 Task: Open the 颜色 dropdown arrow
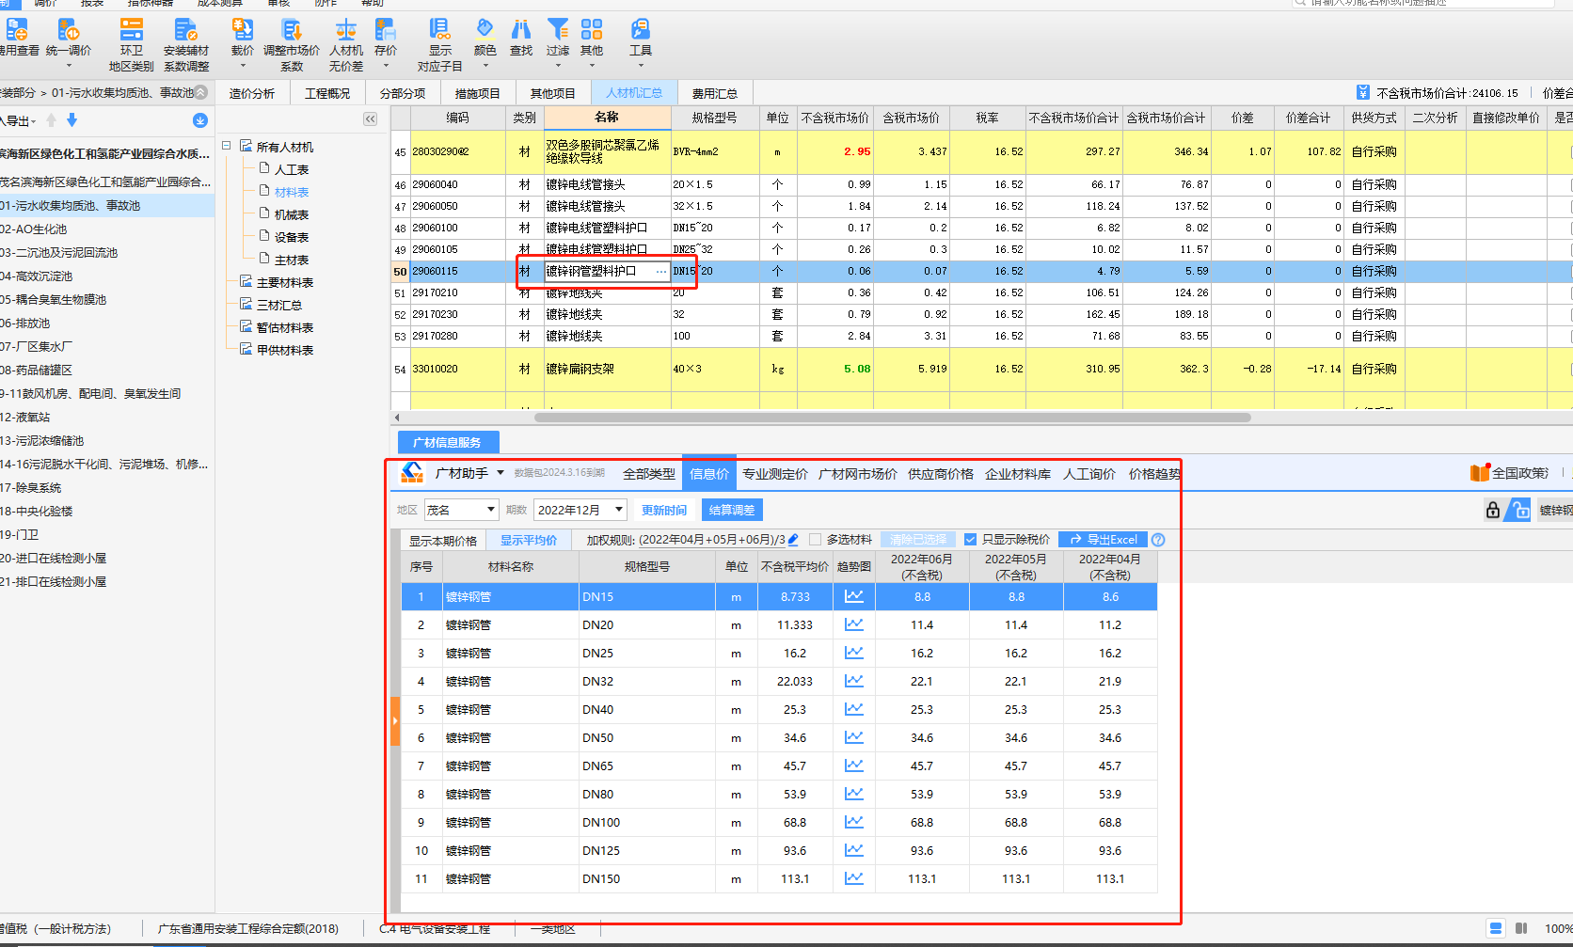pyautogui.click(x=485, y=66)
